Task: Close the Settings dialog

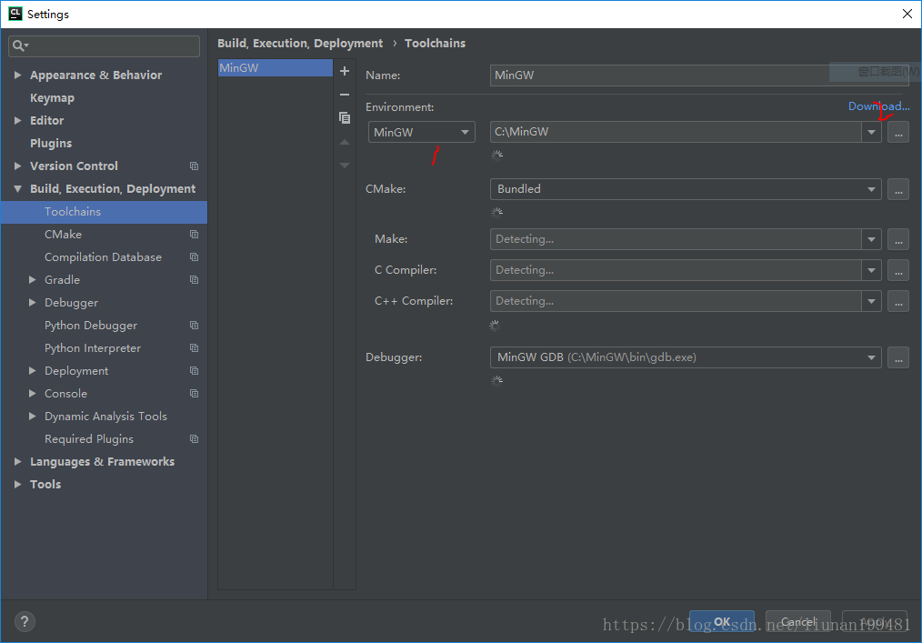Action: point(907,14)
